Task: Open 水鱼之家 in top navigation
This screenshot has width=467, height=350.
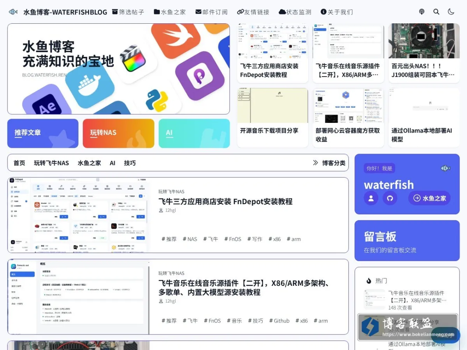Action: (170, 12)
